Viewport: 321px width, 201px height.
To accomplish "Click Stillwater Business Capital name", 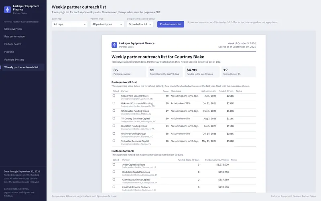I will (135, 141).
